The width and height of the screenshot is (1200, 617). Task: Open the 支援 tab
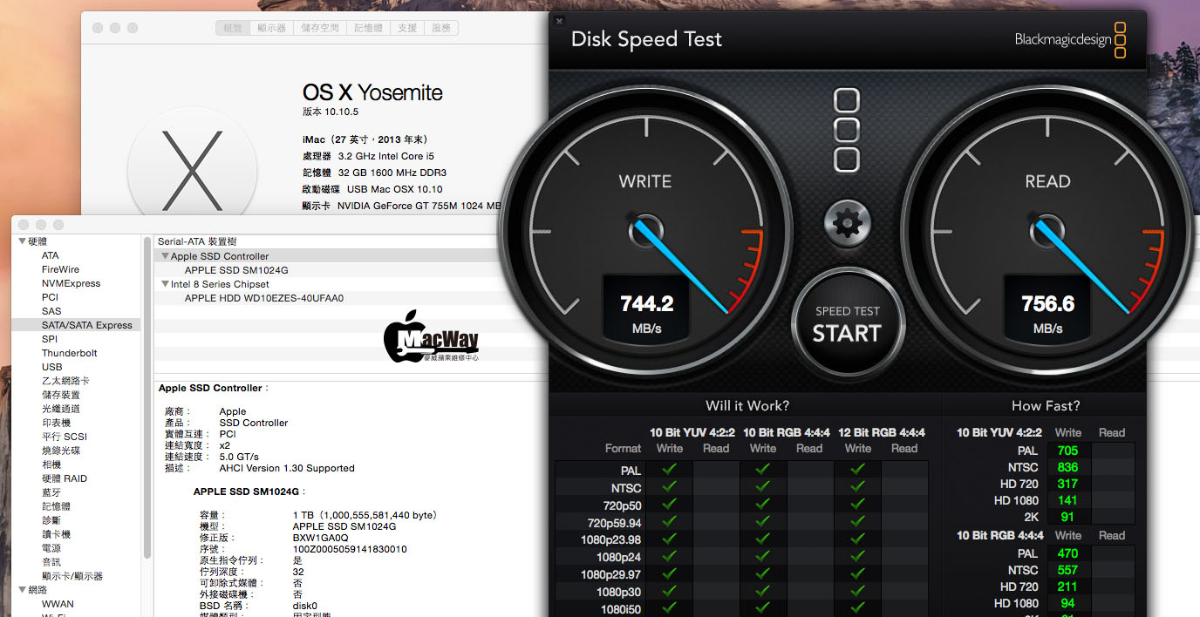click(x=407, y=28)
